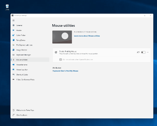
Task: Select Mouse utilities in sidebar
Action: coord(30,60)
